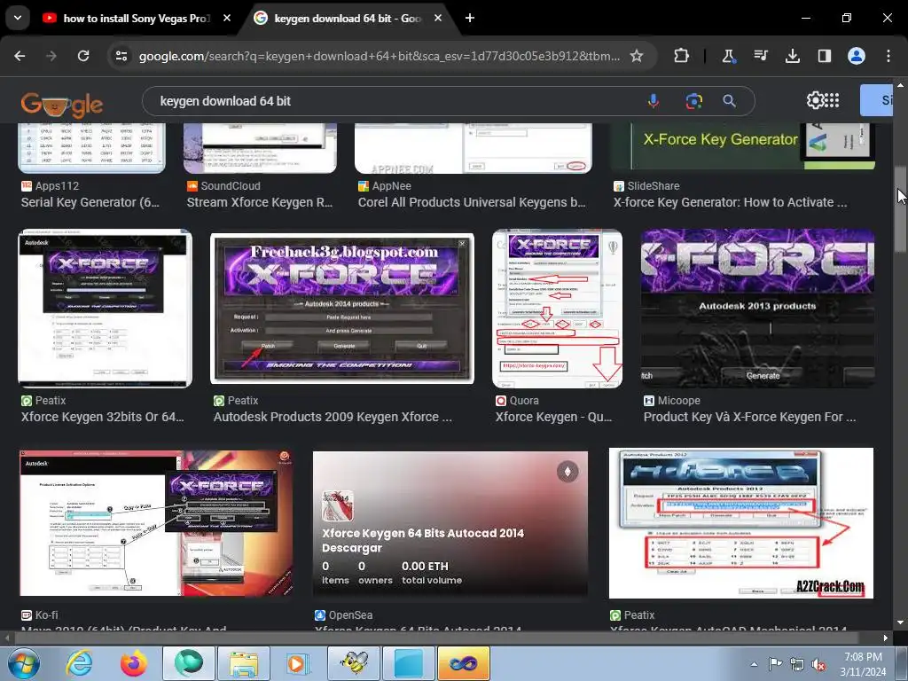Select the keygen download 64 bit tab
The image size is (908, 681).
[x=348, y=19]
